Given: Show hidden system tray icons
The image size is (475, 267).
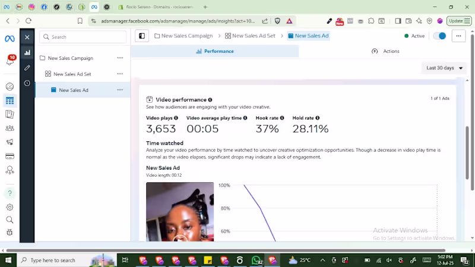Looking at the screenshot, I should point(322,260).
